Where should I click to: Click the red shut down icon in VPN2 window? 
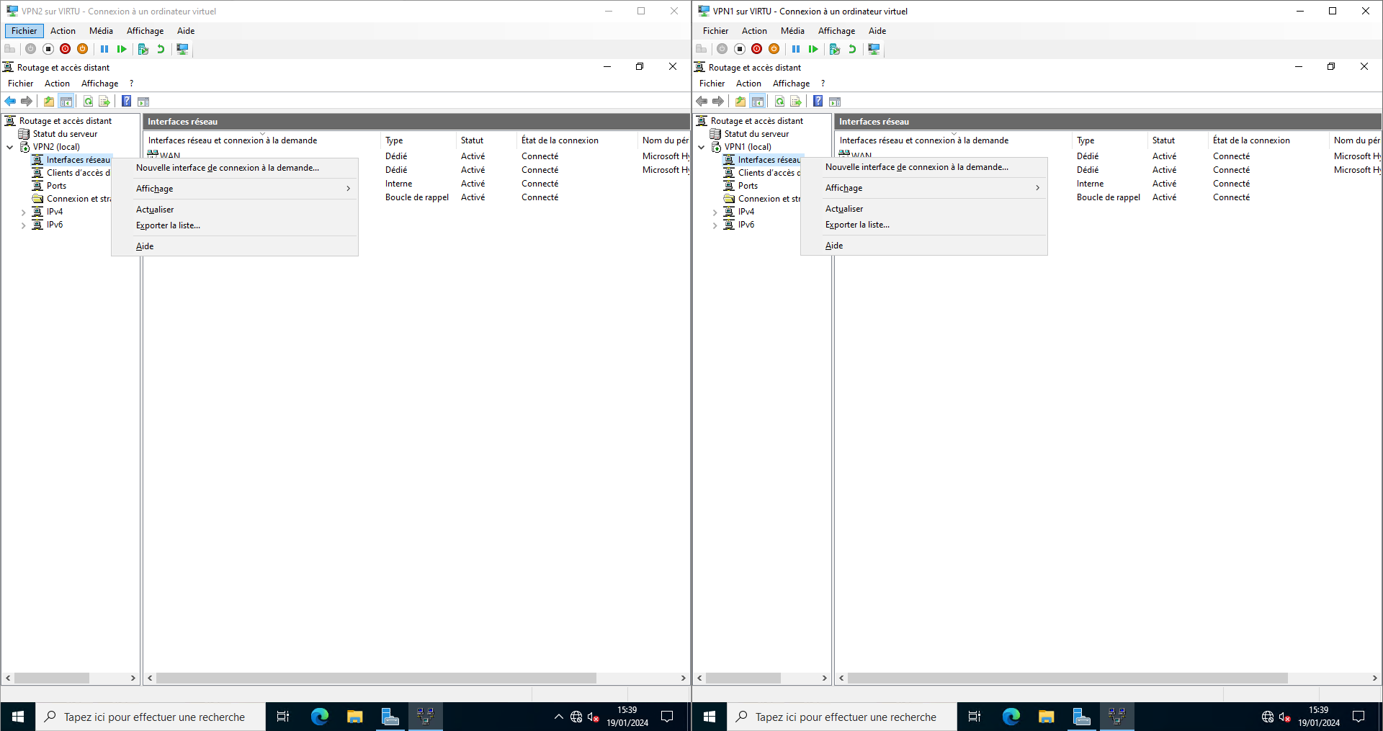point(66,49)
